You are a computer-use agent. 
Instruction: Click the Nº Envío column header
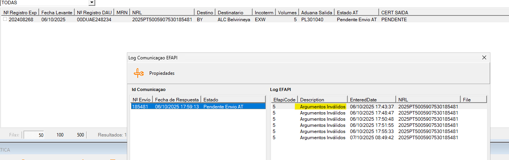tap(142, 99)
